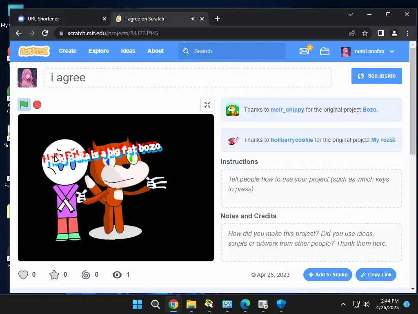418x314 pixels.
Task: Open the Scratch logo home page
Action: pos(34,51)
